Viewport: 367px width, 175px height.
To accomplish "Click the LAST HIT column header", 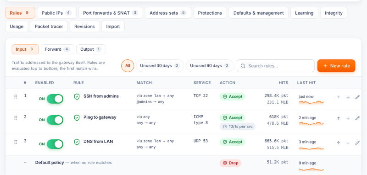I will (x=306, y=83).
